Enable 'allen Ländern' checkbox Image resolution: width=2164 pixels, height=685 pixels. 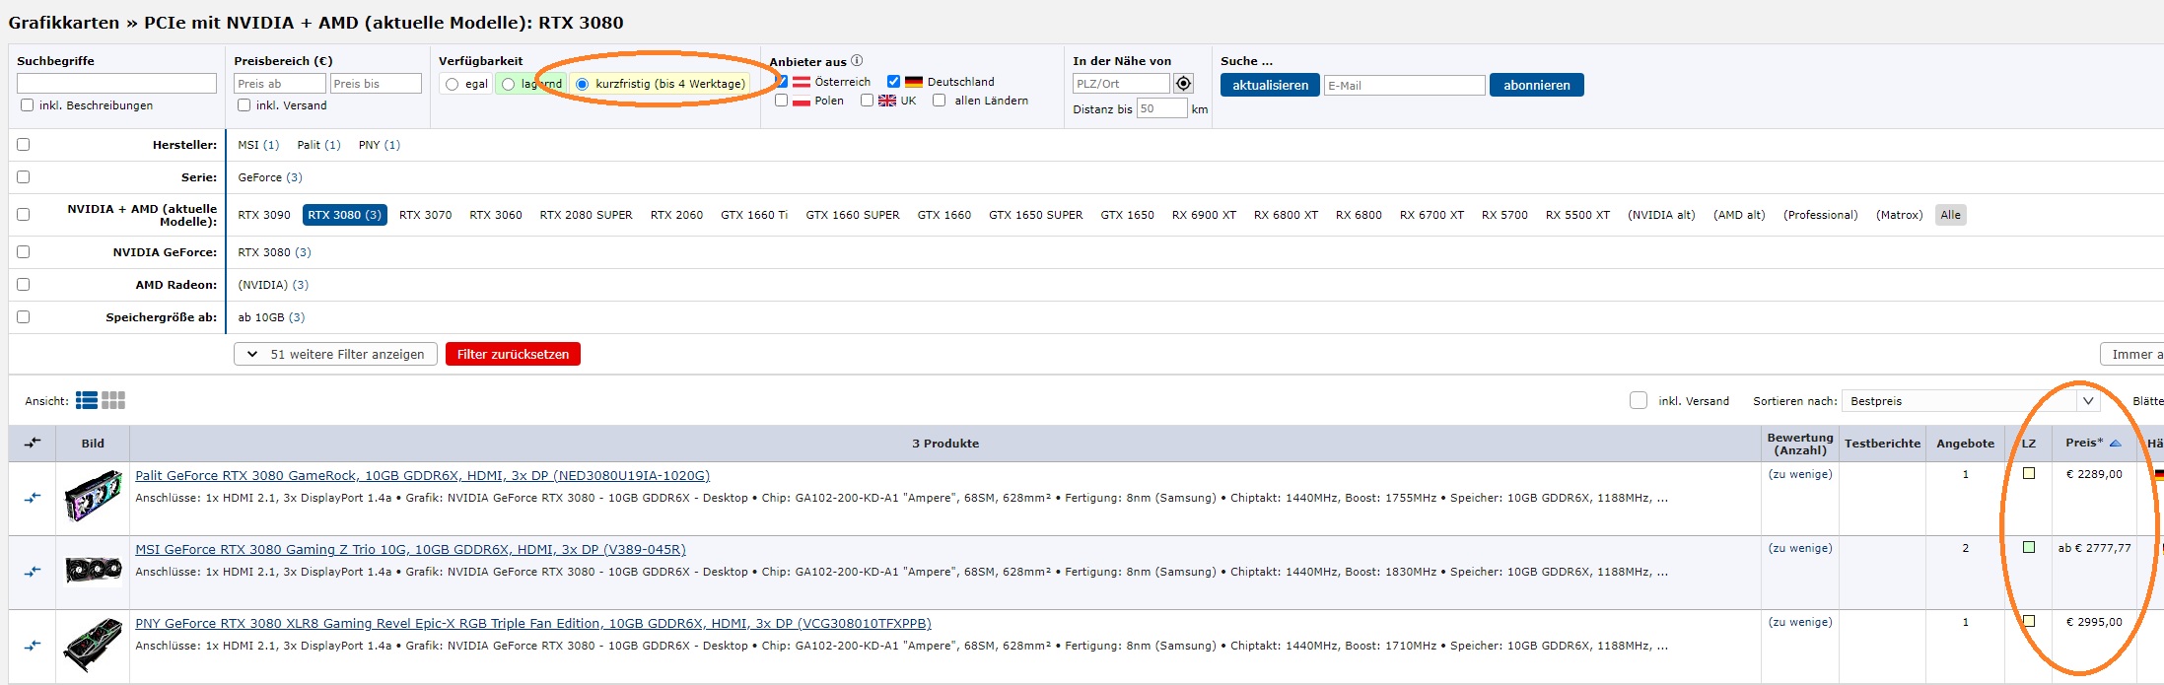(x=939, y=100)
